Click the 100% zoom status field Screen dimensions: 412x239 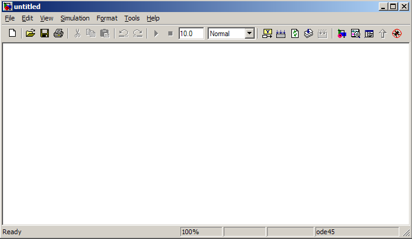(201, 232)
